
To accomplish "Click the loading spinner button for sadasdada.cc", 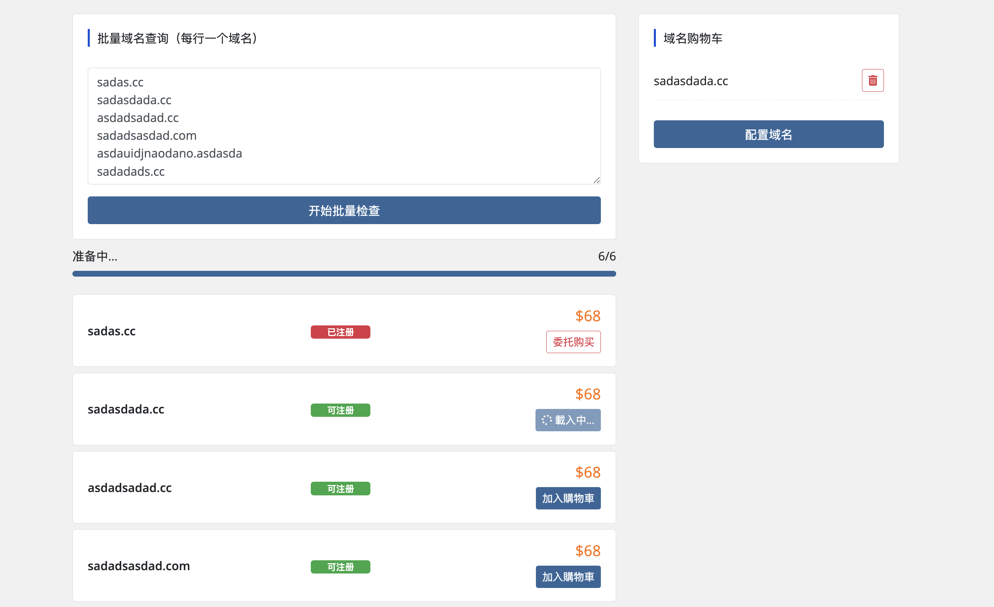I will coord(568,420).
